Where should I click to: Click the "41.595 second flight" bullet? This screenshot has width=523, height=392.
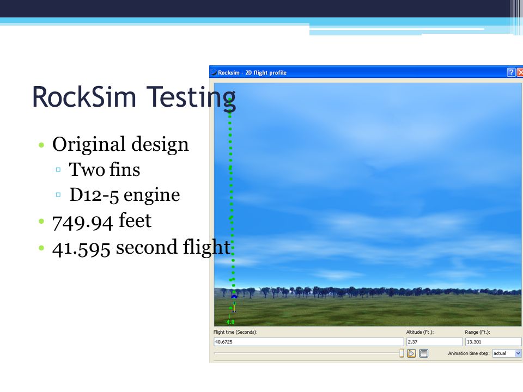(x=142, y=247)
